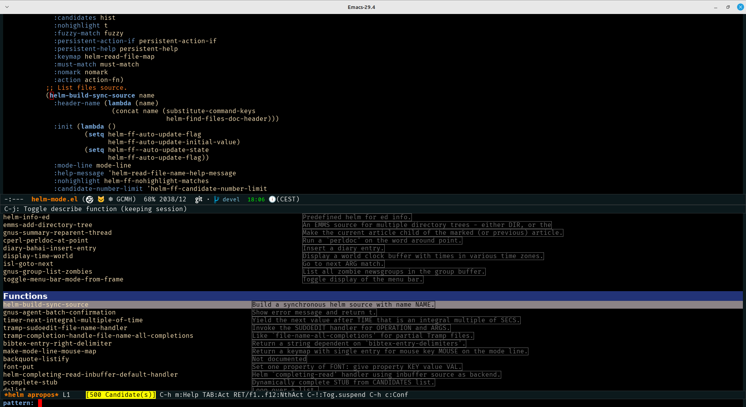Screen dimensions: 746x407
Task: Click the helm-mode.el buffer name in mode line
Action: tap(54, 199)
